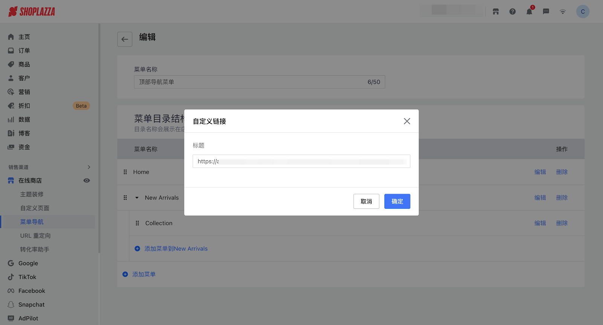Close the custom link dialog

tap(407, 121)
